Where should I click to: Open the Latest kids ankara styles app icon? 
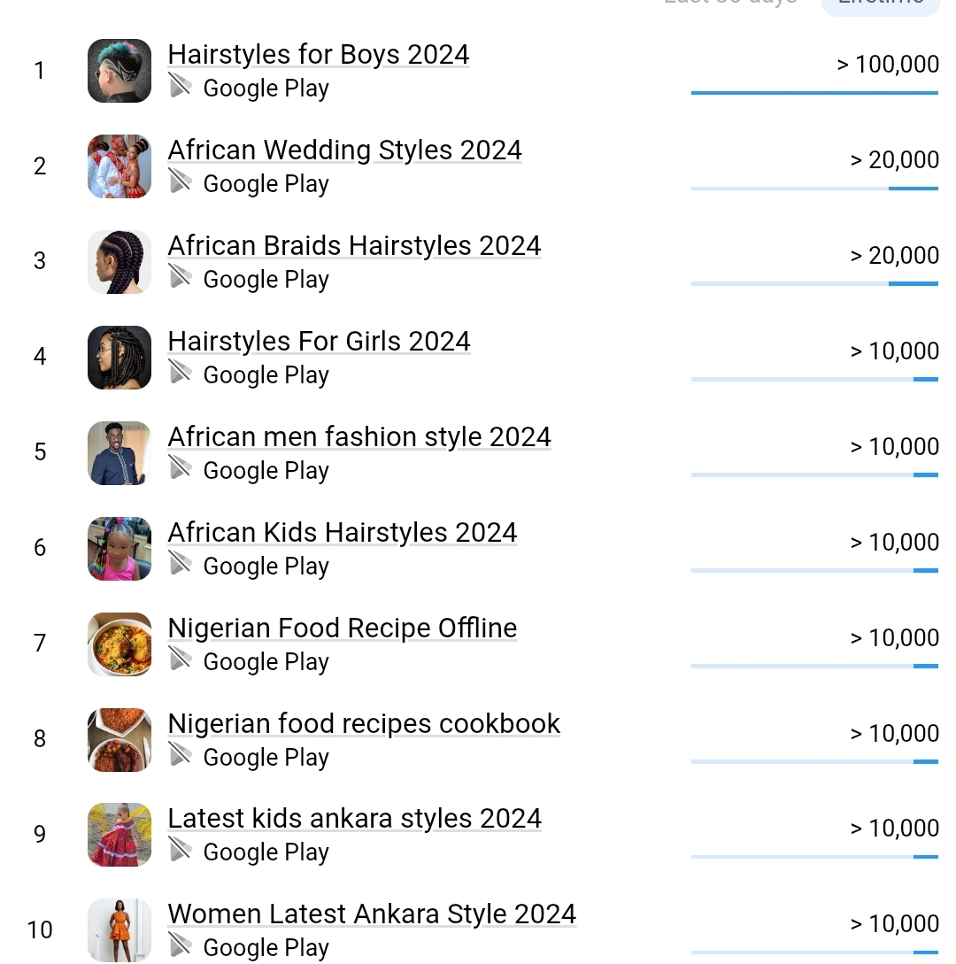tap(119, 835)
